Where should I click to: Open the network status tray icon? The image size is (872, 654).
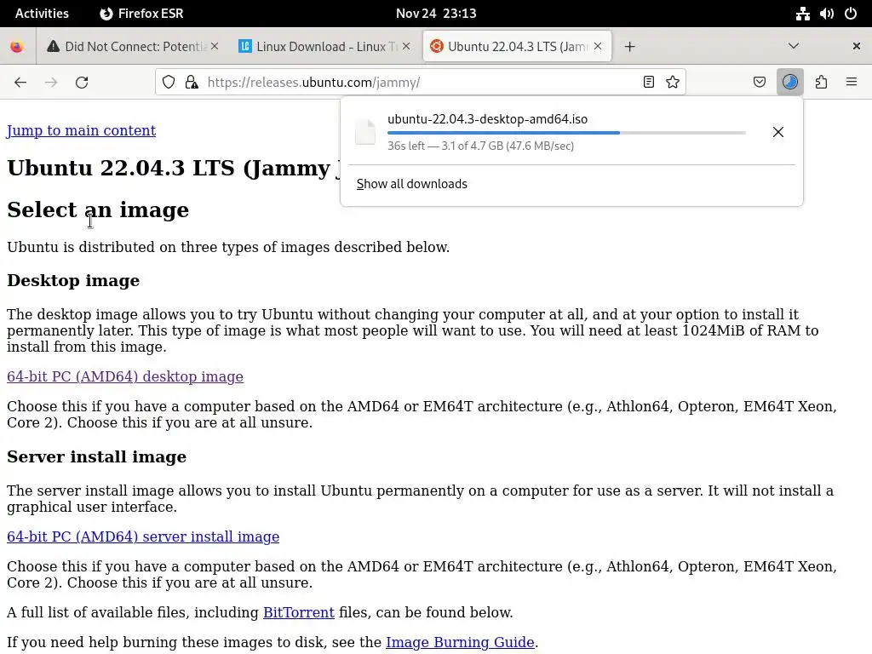tap(802, 14)
